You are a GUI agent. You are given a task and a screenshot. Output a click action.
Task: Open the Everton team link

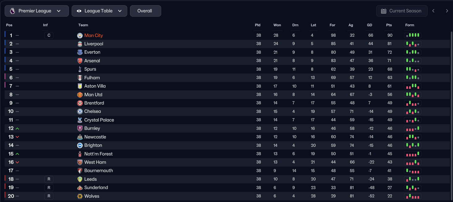pos(92,52)
